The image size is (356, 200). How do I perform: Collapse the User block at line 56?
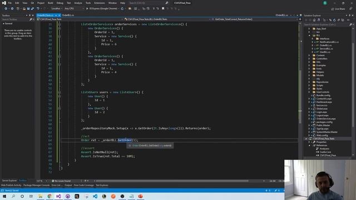pyautogui.click(x=60, y=108)
